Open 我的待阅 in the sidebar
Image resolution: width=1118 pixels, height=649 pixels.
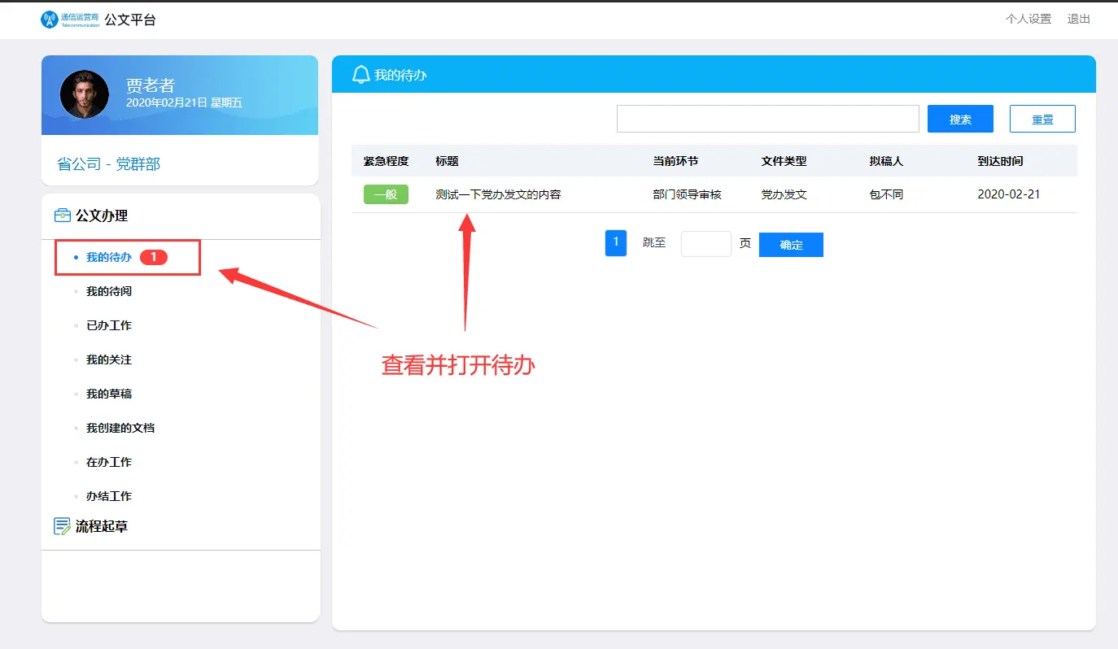tap(109, 291)
